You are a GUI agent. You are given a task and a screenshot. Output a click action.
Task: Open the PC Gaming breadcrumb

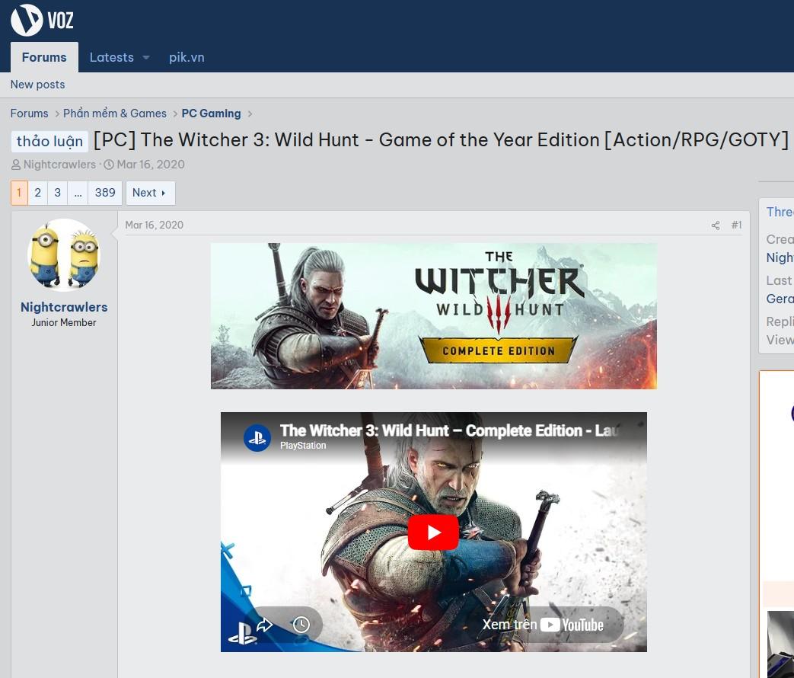click(x=211, y=114)
